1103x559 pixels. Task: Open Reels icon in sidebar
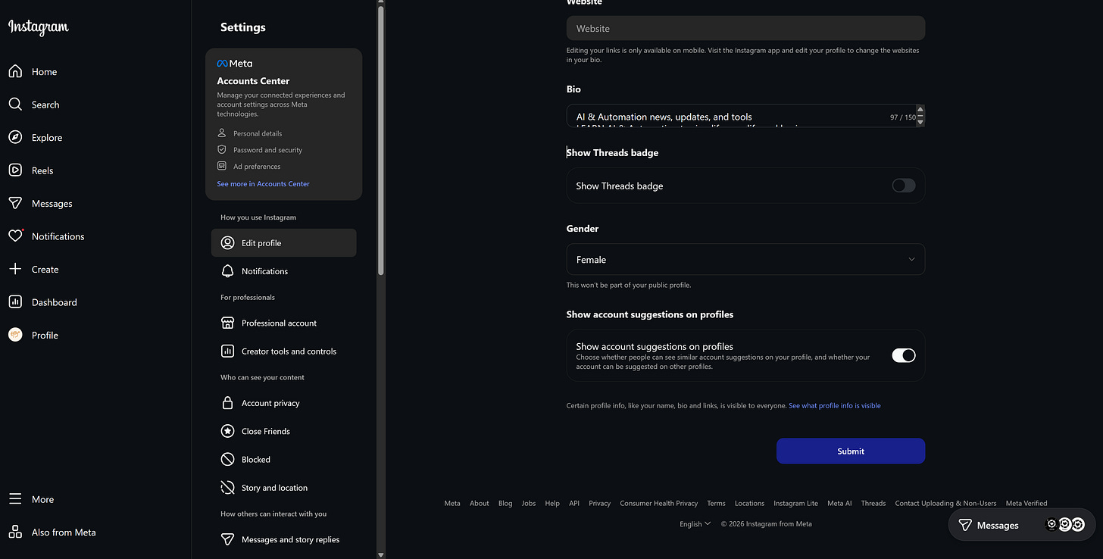tap(15, 170)
